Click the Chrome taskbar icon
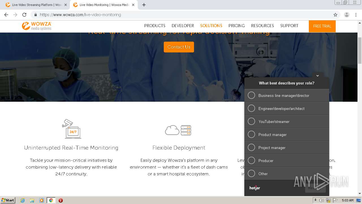Screen dimensions: 362x204 pyautogui.click(x=51, y=200)
